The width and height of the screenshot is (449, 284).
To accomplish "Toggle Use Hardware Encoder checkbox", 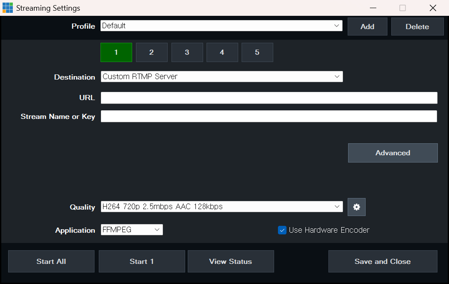I will coord(282,230).
